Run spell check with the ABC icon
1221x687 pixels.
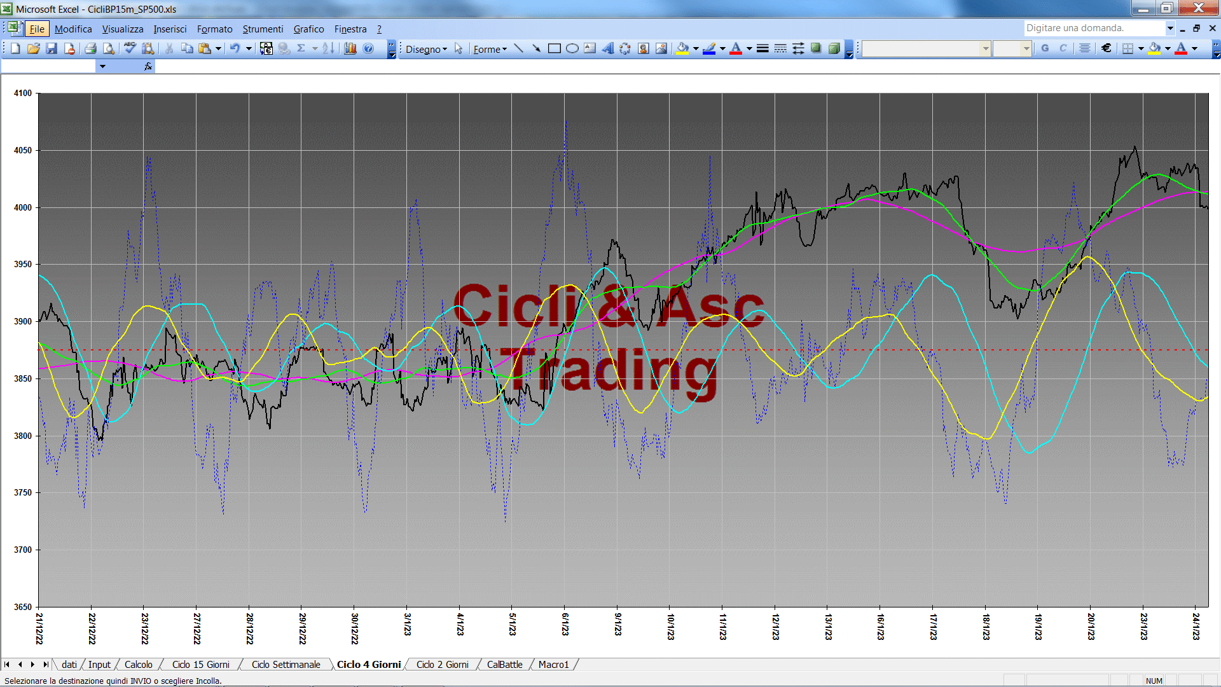pyautogui.click(x=130, y=48)
